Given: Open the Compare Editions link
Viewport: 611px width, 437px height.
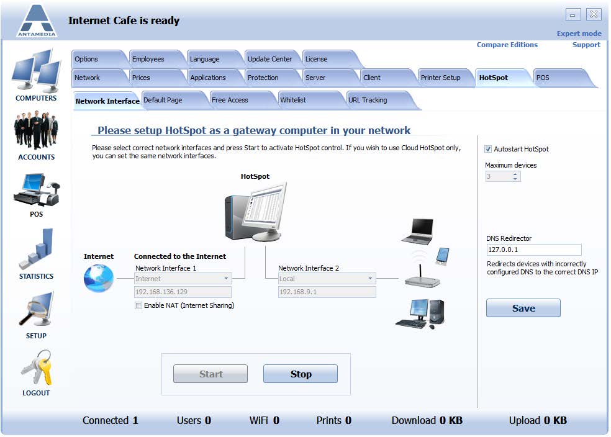Looking at the screenshot, I should 507,45.
